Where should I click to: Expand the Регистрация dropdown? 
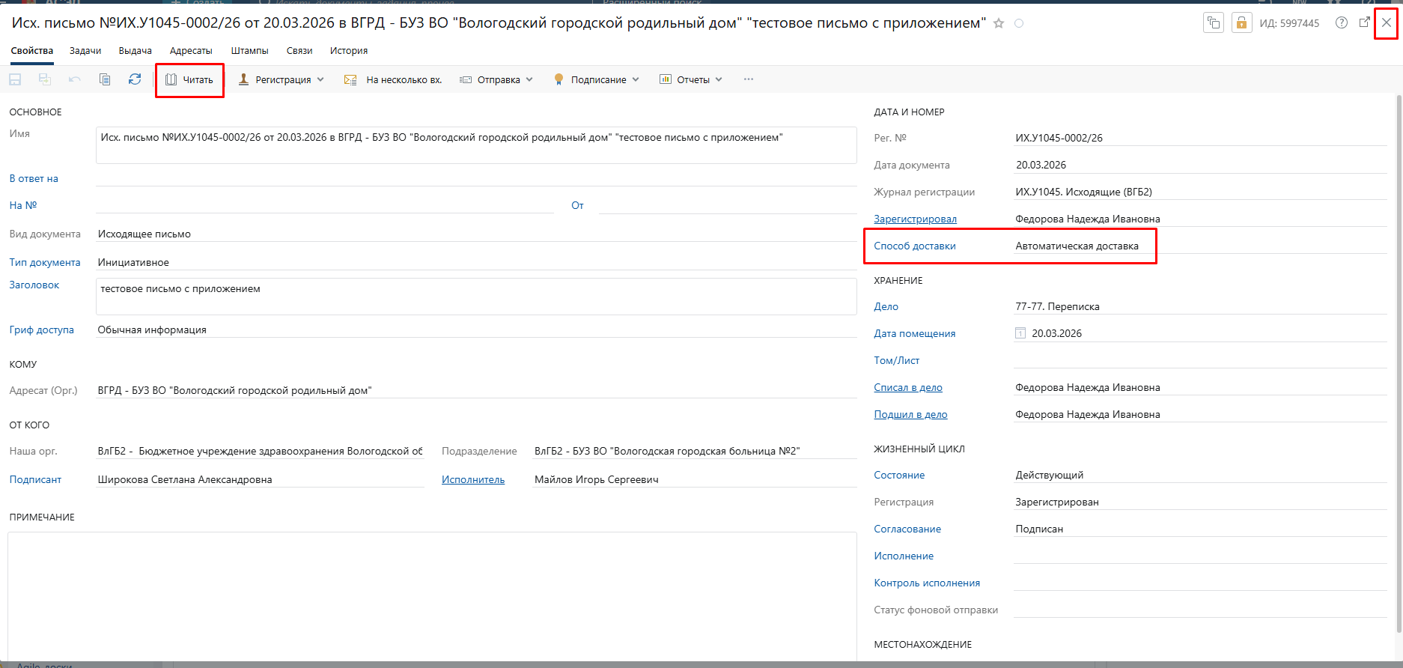click(281, 79)
